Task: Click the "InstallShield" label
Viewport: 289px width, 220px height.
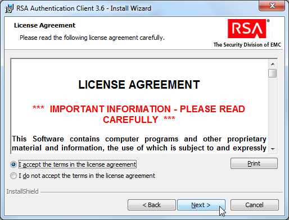Action: (x=22, y=191)
